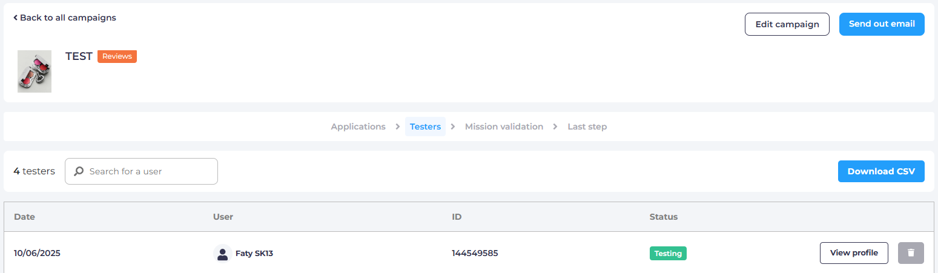Screen dimensions: 938x273
Task: Select the Testers step
Action: pyautogui.click(x=425, y=127)
